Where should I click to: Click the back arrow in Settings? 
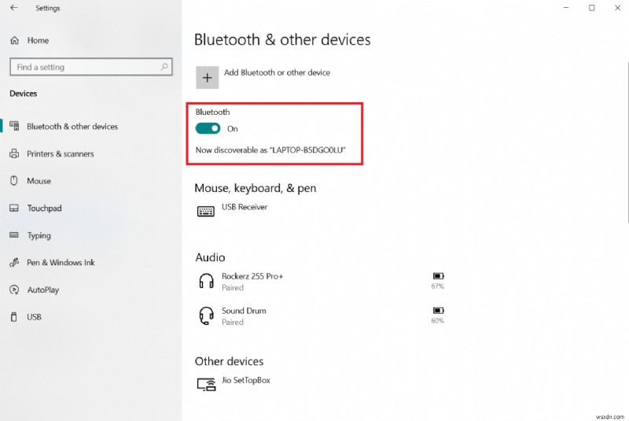click(14, 8)
